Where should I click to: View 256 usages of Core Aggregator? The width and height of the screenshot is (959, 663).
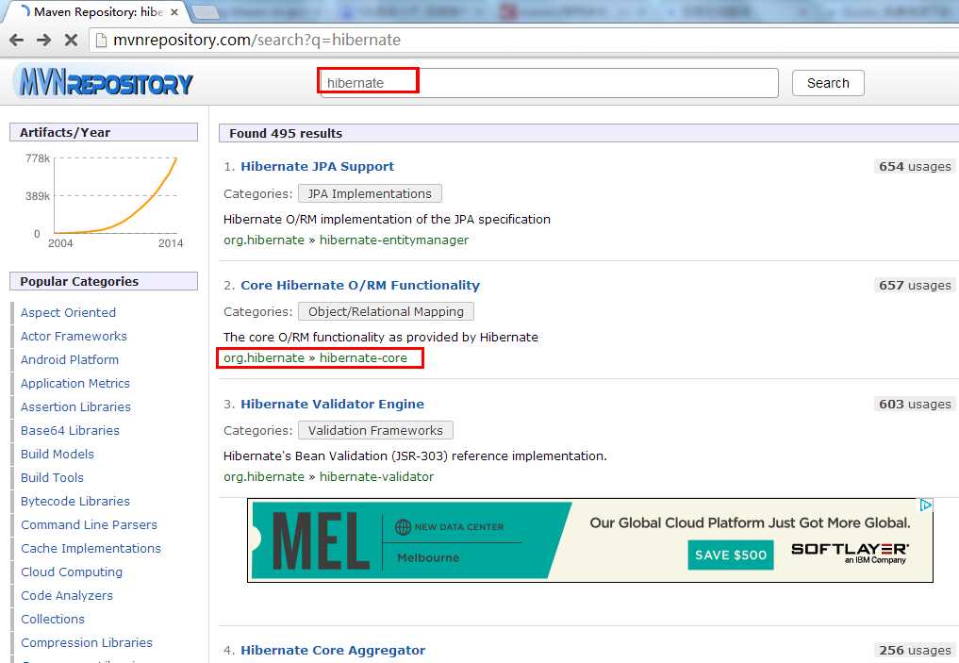(915, 650)
